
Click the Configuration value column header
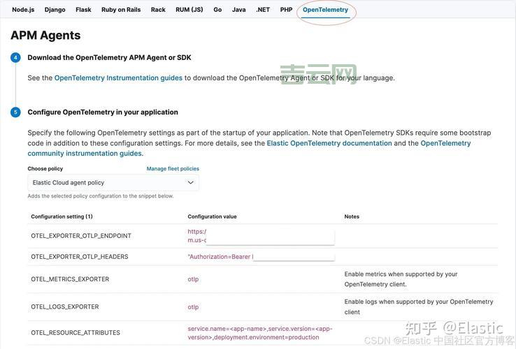[213, 216]
